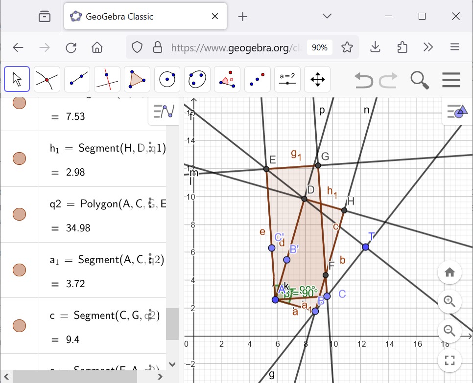Select the value 3.72
The width and height of the screenshot is (473, 383).
pyautogui.click(x=75, y=284)
